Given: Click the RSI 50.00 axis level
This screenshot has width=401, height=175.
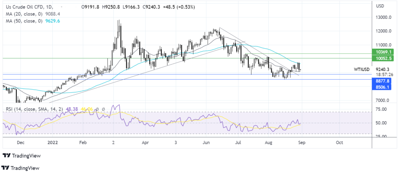Looking at the screenshot, I should [x=381, y=123].
